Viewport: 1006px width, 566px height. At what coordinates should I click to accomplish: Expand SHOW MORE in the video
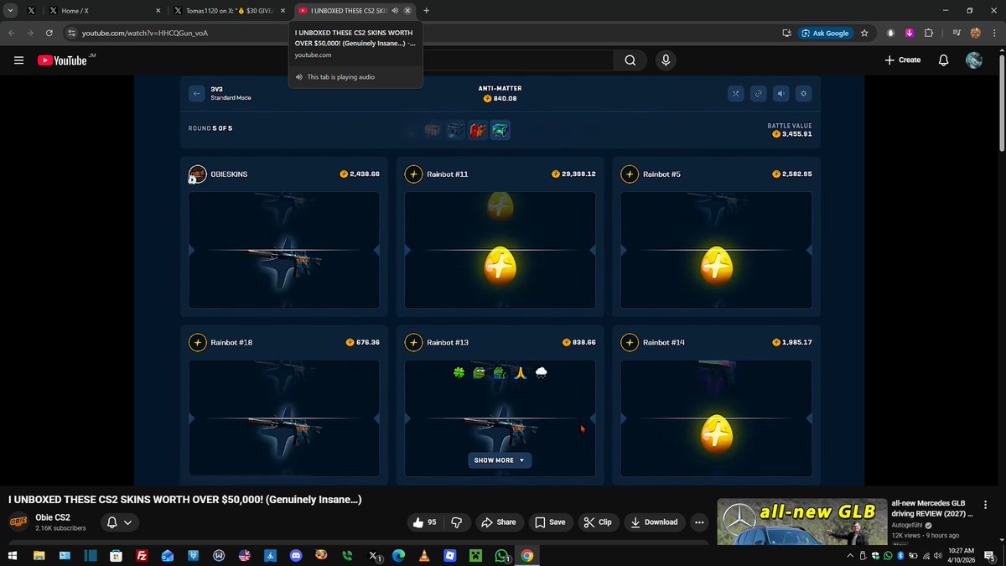tap(500, 460)
